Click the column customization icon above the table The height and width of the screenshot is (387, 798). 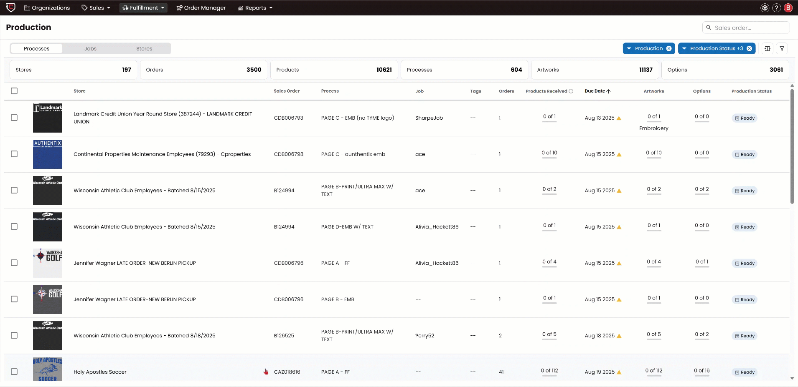coord(768,48)
